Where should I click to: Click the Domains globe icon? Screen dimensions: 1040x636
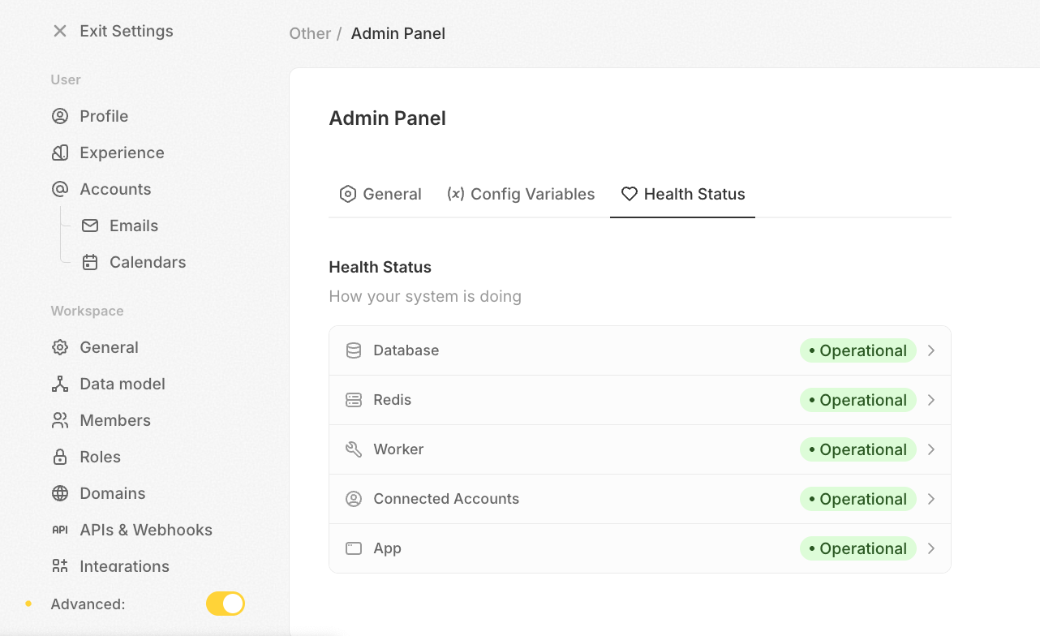point(59,493)
